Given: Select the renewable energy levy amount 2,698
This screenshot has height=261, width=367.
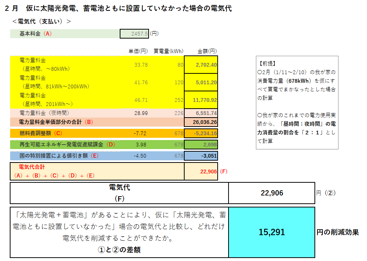Looking at the screenshot, I should [x=201, y=145].
